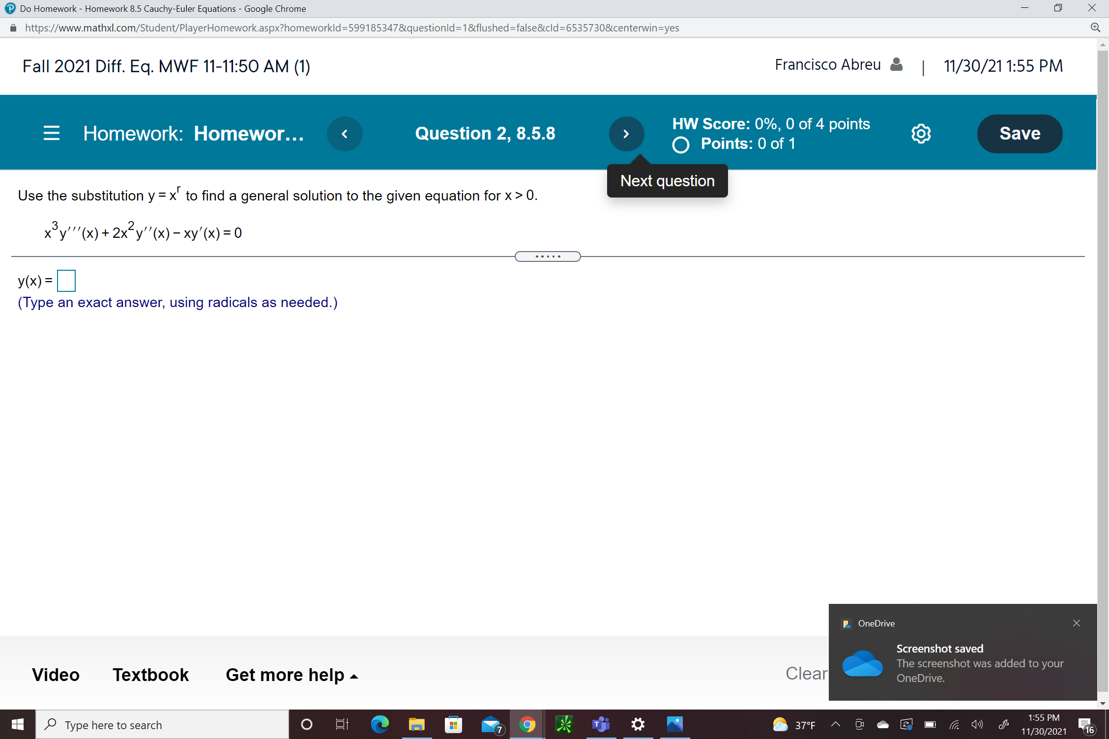1109x739 pixels.
Task: Toggle the speaker volume in system tray
Action: pyautogui.click(x=976, y=724)
